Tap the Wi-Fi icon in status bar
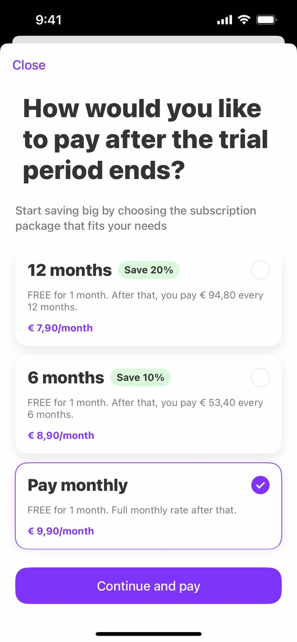 [243, 20]
